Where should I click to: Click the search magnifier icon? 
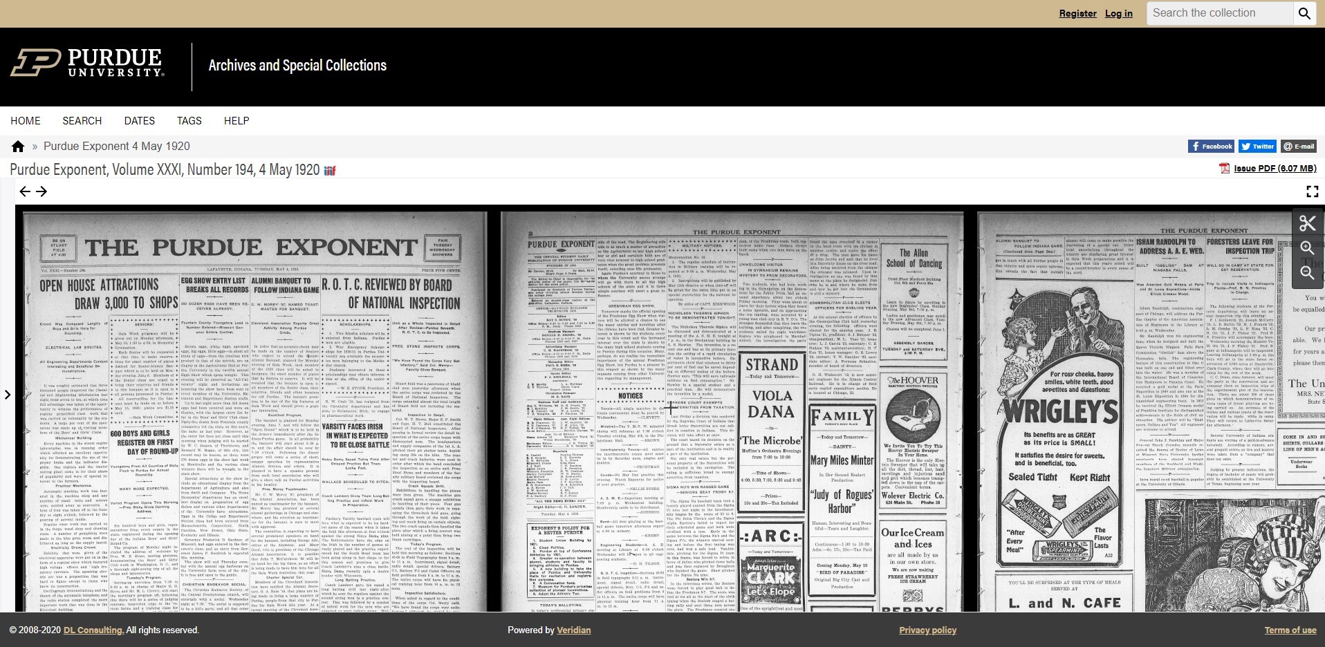[1305, 12]
